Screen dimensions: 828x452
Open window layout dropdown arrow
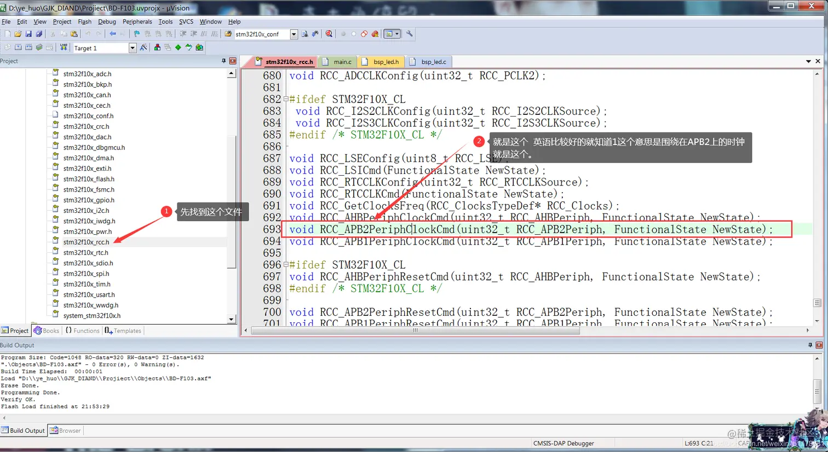tap(397, 34)
